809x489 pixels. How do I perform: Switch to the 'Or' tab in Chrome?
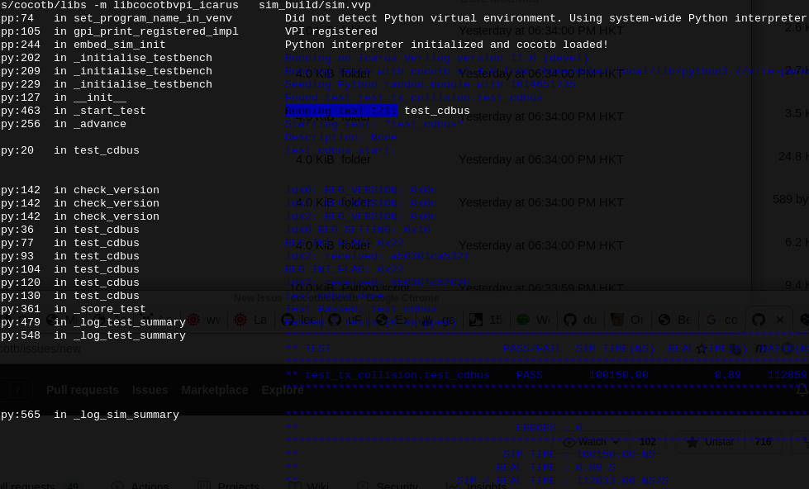pyautogui.click(x=627, y=320)
